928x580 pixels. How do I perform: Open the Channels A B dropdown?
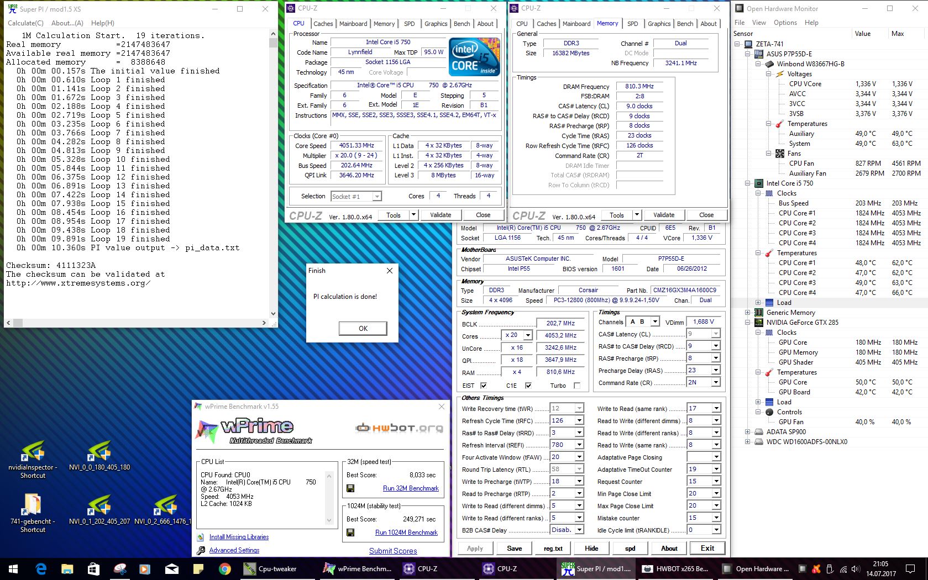(x=655, y=321)
